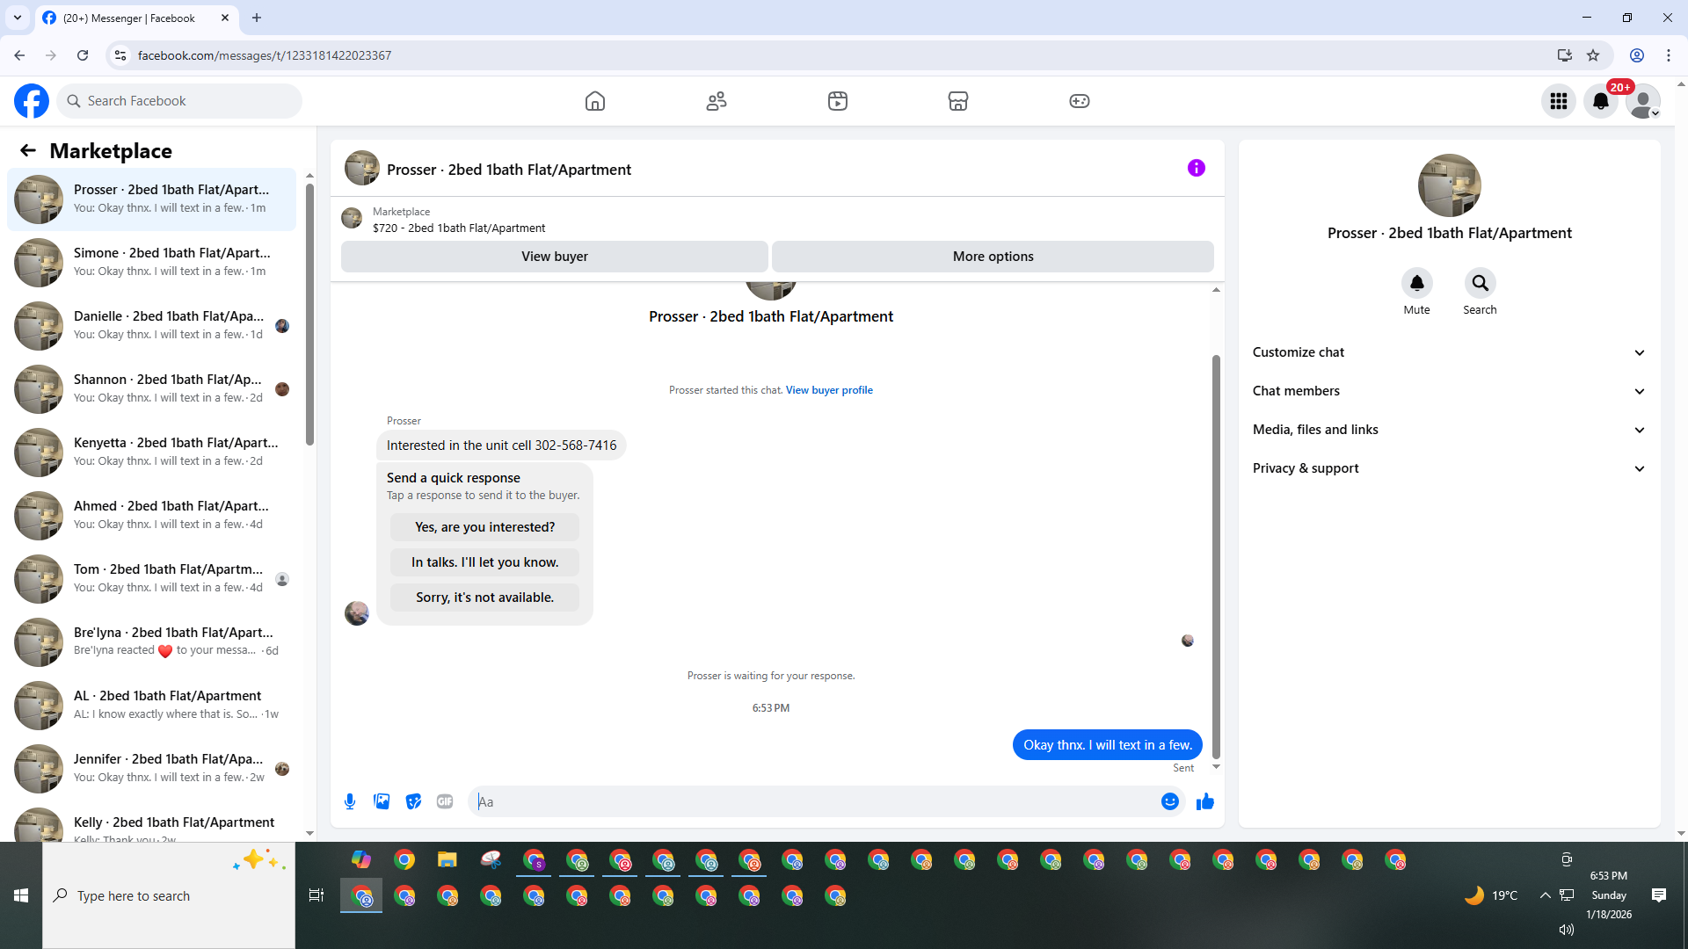1688x949 pixels.
Task: Open the sticker picker icon
Action: pyautogui.click(x=413, y=801)
